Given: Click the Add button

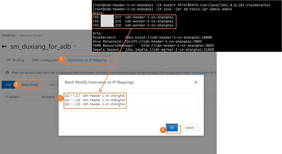Looking at the screenshot, I should (x=8, y=85).
